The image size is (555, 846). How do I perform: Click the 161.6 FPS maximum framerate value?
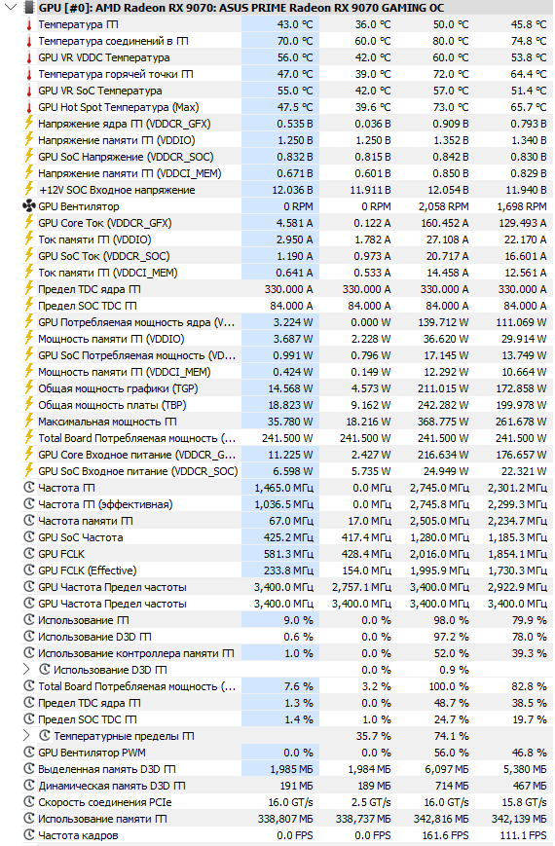click(445, 835)
